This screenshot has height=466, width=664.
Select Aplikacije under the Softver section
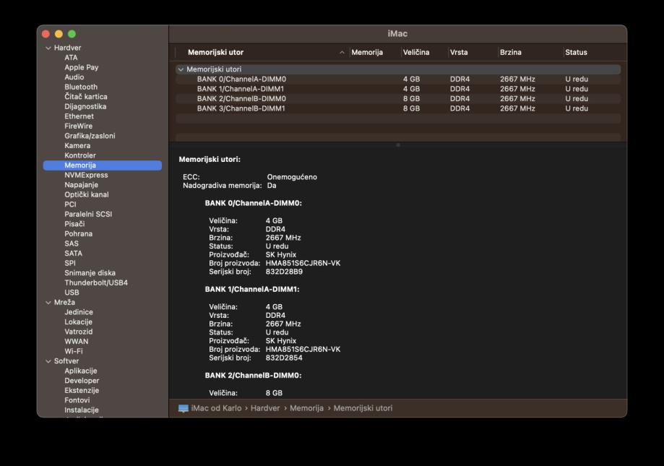pyautogui.click(x=82, y=371)
